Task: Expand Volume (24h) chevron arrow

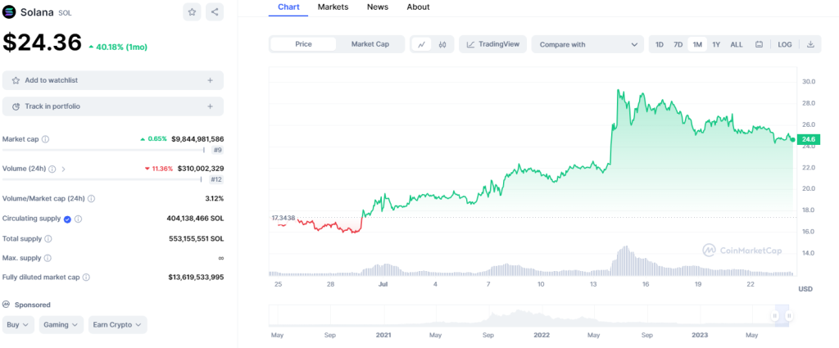Action: 64,169
